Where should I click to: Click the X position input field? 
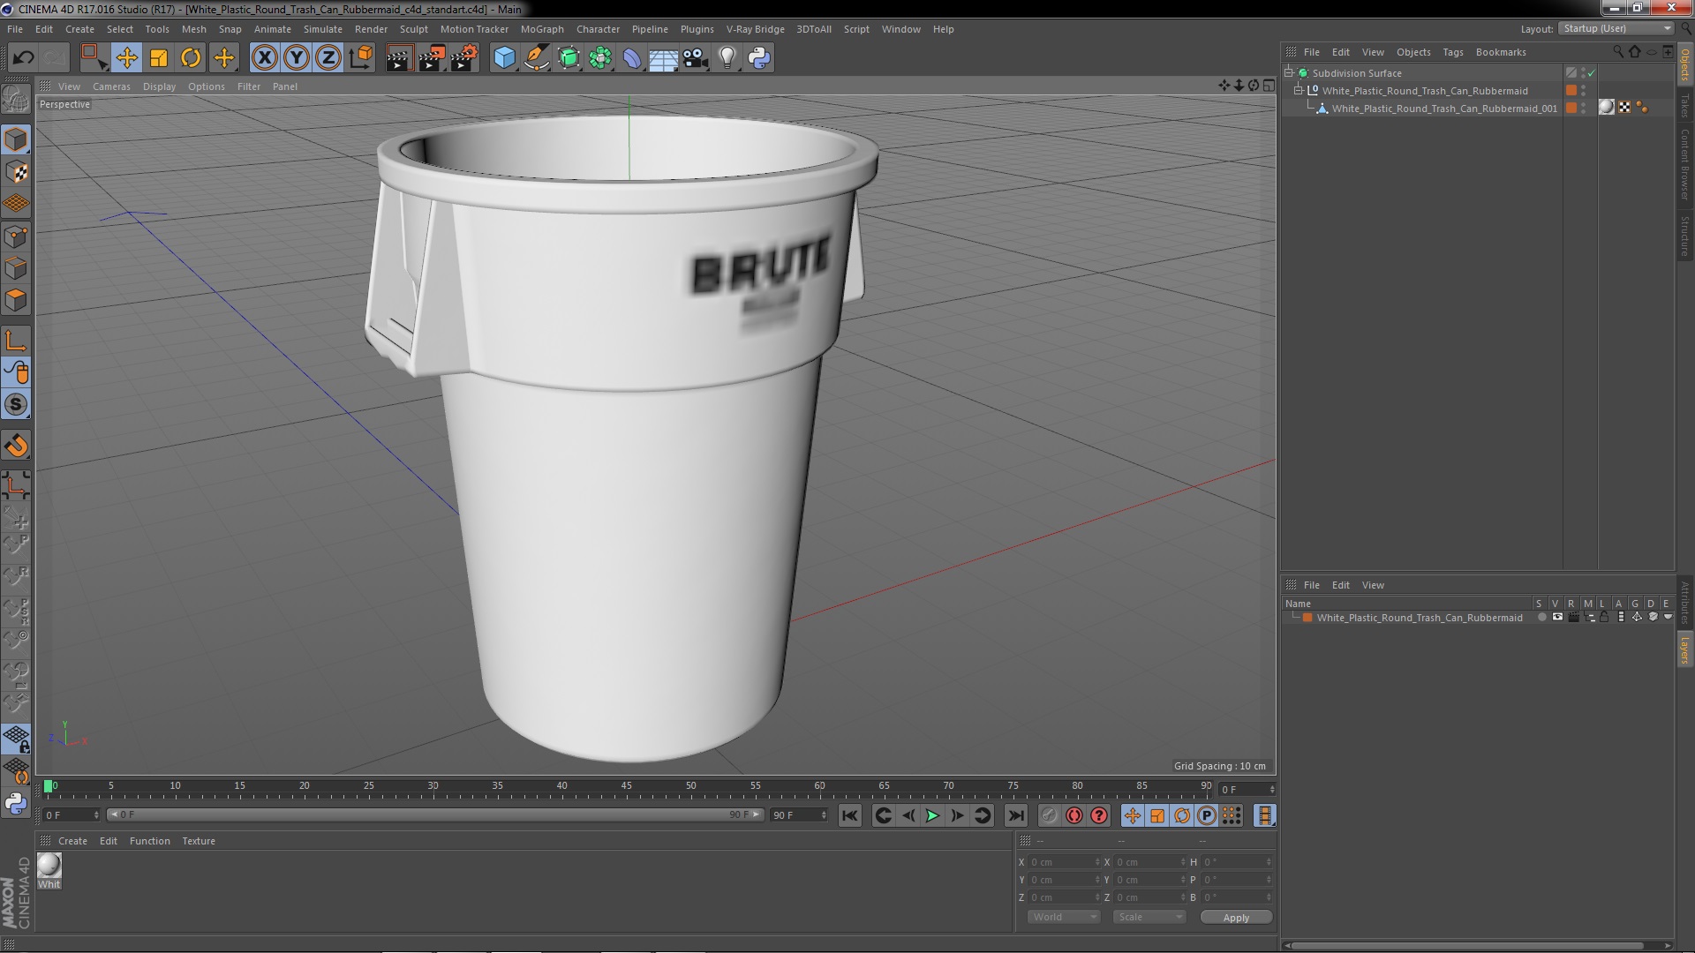pos(1065,862)
